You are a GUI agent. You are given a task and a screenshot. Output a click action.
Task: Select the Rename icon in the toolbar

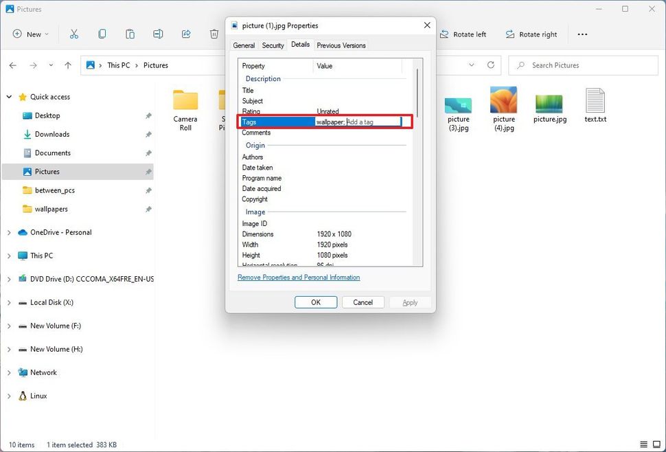click(157, 34)
